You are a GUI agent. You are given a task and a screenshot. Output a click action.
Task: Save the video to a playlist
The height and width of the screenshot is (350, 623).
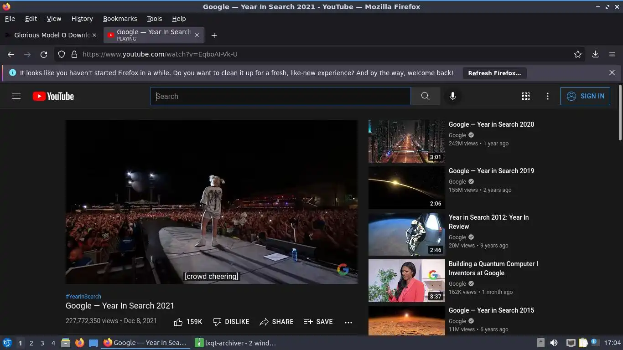(x=318, y=322)
